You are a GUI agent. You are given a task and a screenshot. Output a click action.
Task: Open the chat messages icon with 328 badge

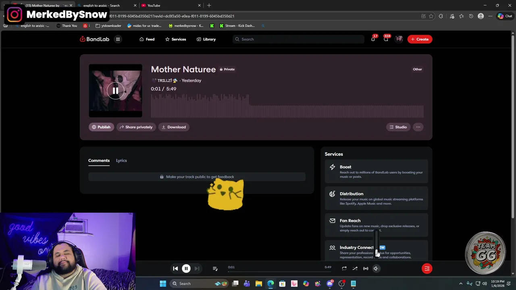point(386,39)
